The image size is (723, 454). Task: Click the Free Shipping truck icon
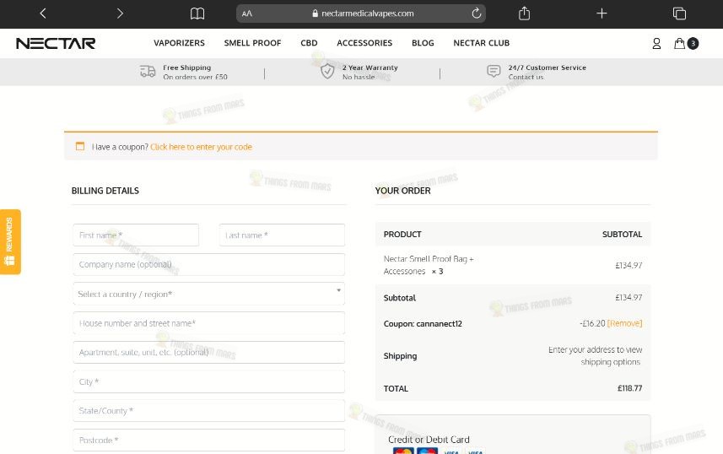pos(148,72)
